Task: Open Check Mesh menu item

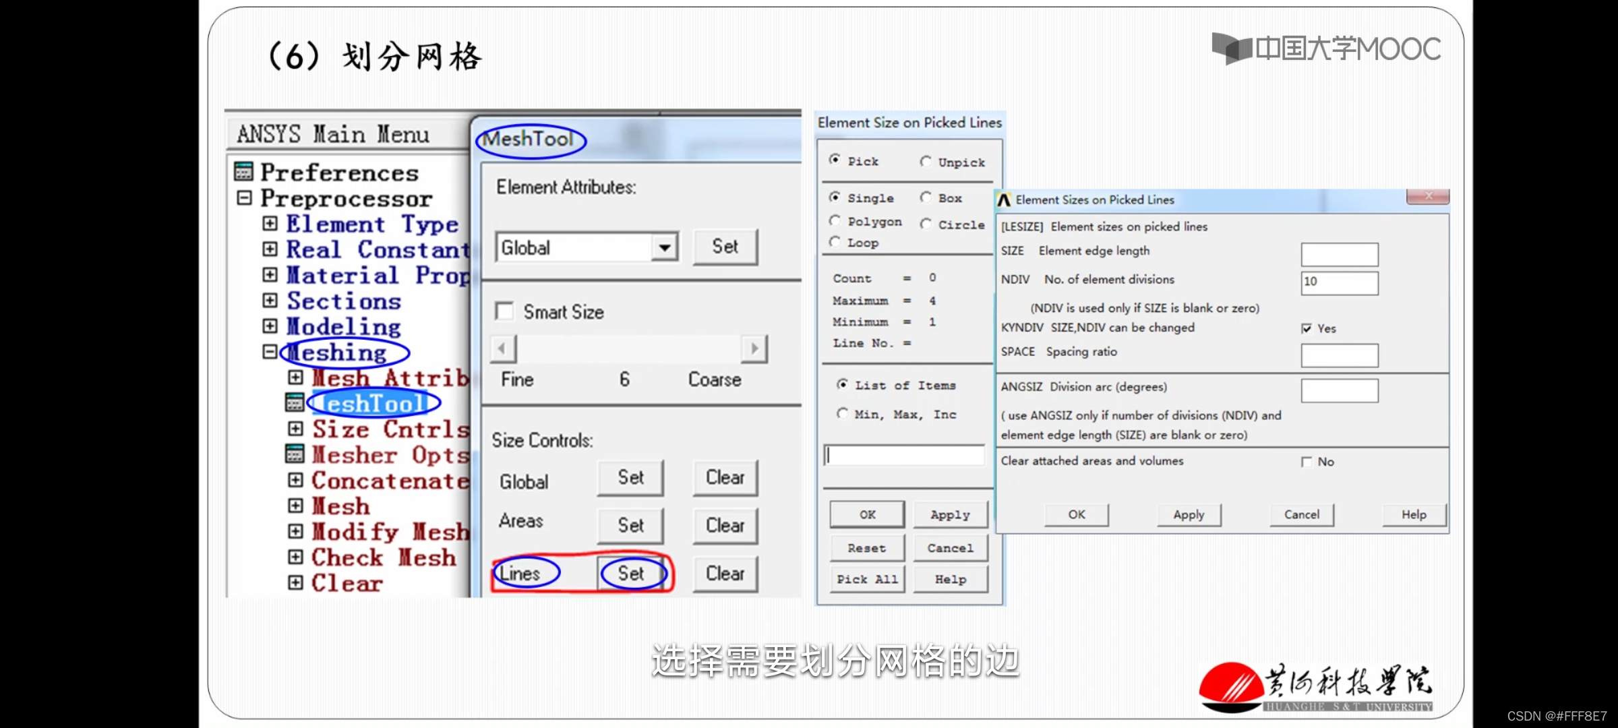Action: [x=383, y=557]
